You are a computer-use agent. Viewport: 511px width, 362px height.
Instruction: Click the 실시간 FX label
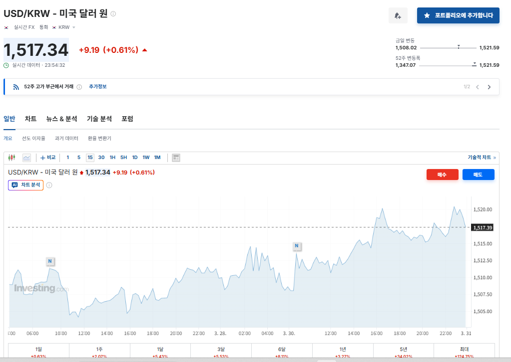24,27
